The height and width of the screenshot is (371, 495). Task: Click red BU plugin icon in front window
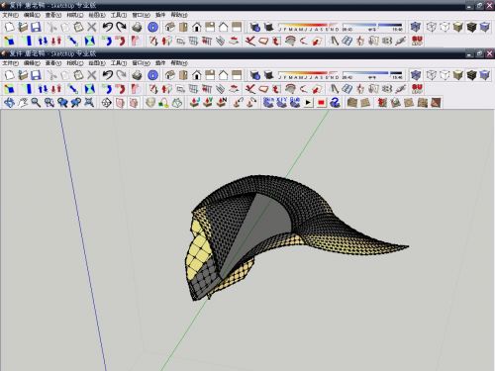coord(417,89)
